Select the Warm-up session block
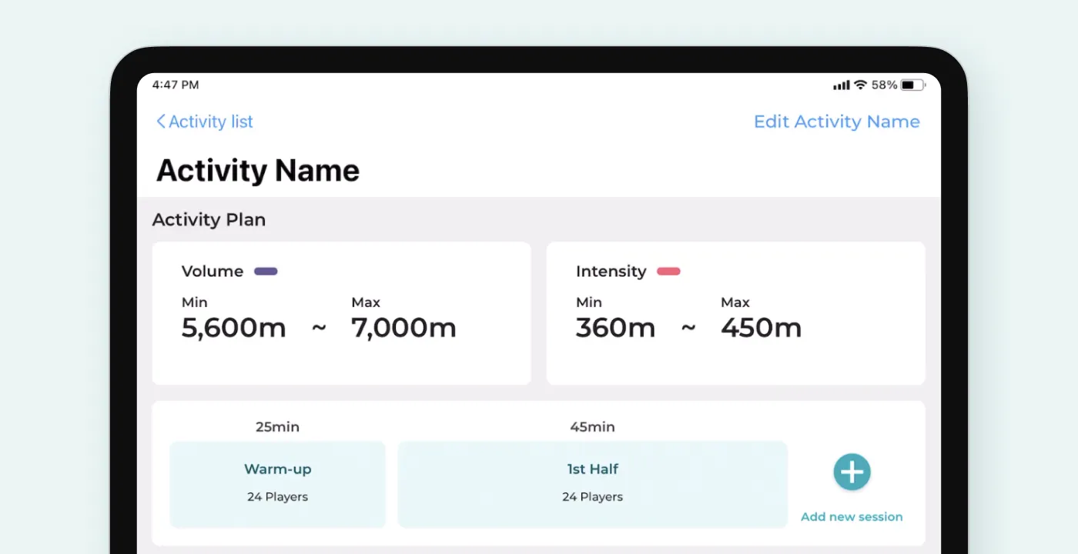1078x554 pixels. [277, 484]
